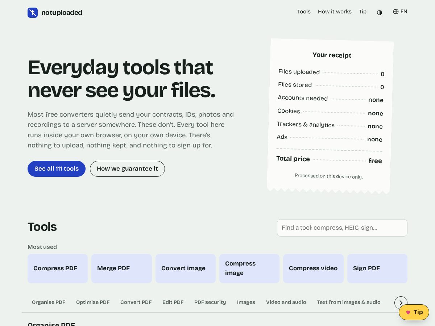Click the Most used label
435x326 pixels.
point(42,247)
